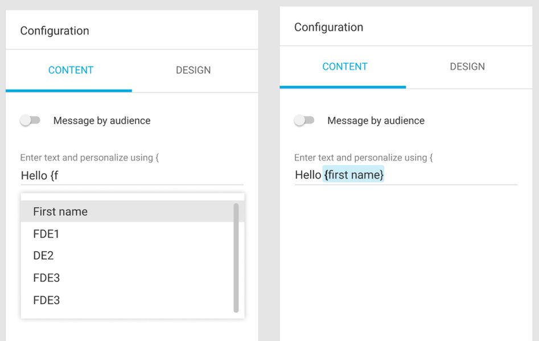This screenshot has height=341, width=539.
Task: Open the DESIGN tab in left Configuration panel
Action: click(x=195, y=70)
